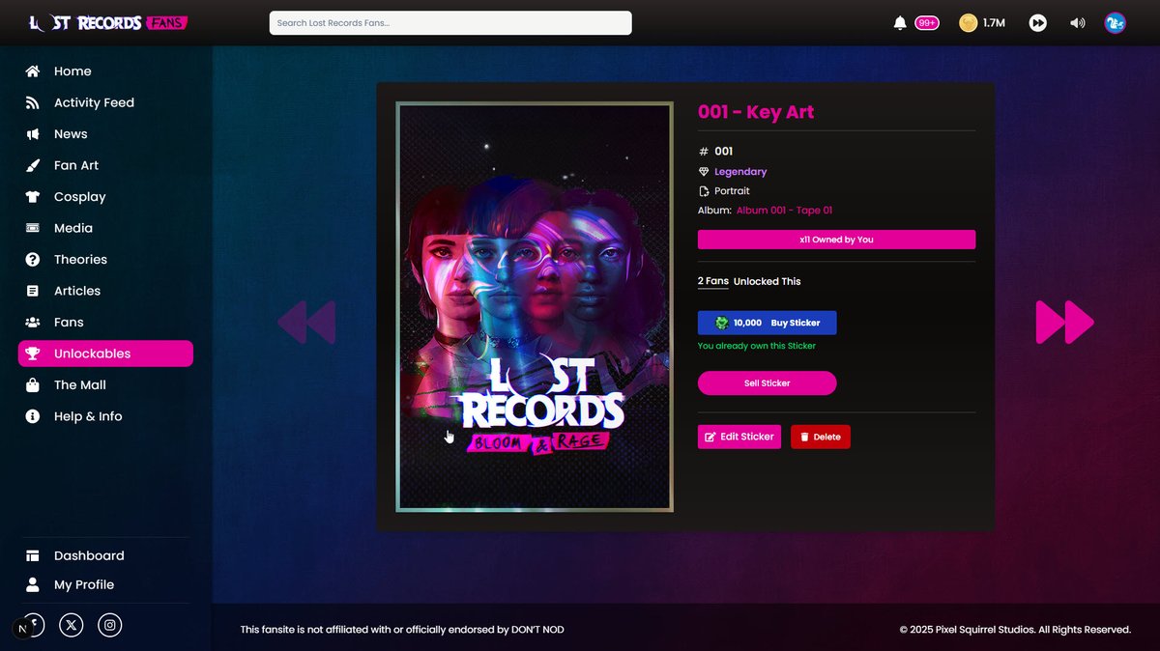
Task: Click the Articles document icon
Action: [x=33, y=291]
